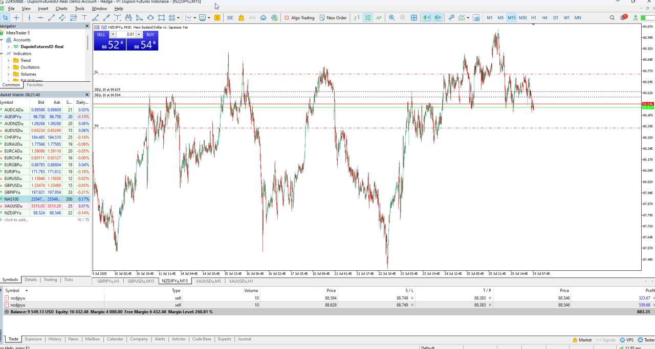Select the Fibonacci retracement tool
Viewport: 655px width, 349px height.
73,17
